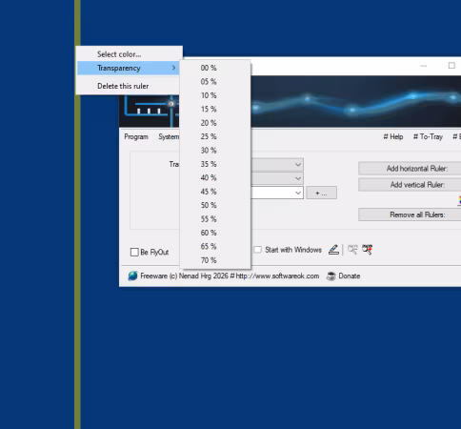Maximize the ruler application window
Viewport: 461px width, 429px height.
[451, 66]
